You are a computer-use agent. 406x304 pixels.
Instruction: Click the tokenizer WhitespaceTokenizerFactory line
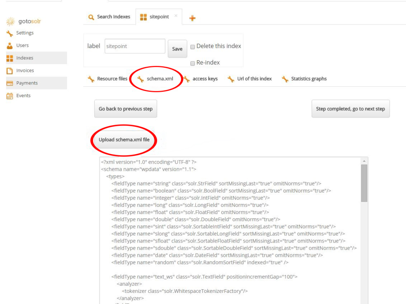click(185, 291)
